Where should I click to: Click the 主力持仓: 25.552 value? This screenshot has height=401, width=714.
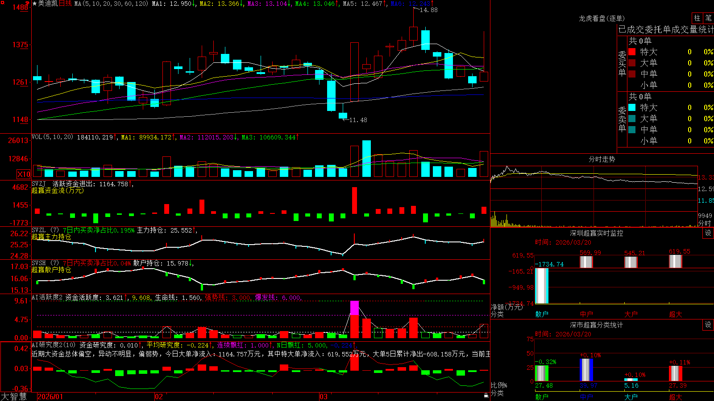[x=165, y=230]
